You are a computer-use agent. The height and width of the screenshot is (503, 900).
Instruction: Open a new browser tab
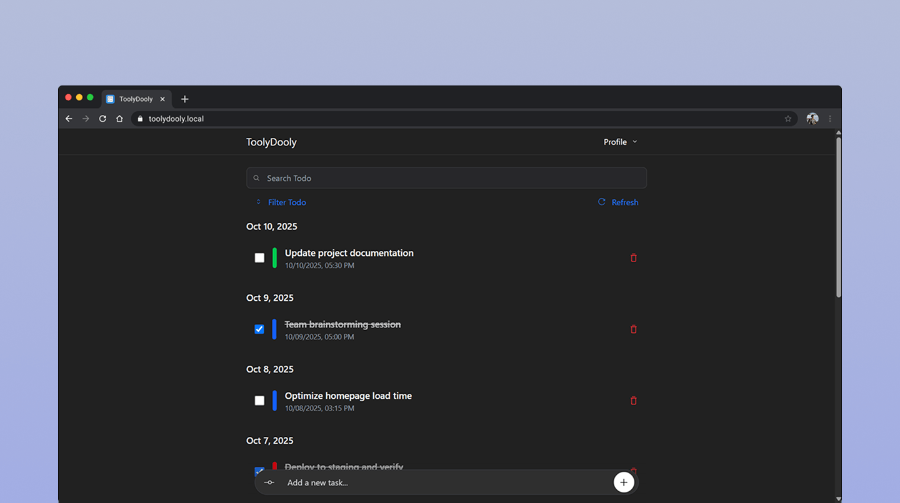[184, 99]
